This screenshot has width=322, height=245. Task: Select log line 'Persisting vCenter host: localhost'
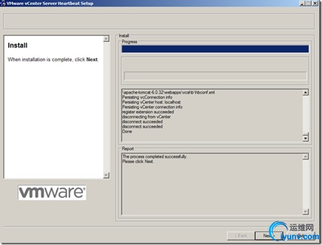[x=151, y=102]
